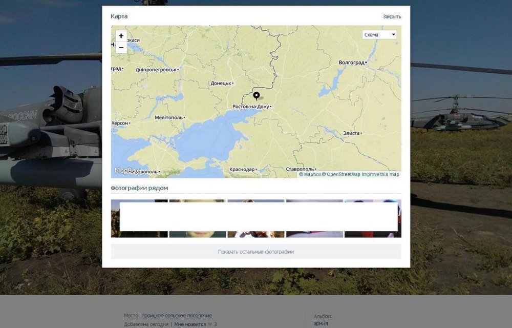This screenshot has height=328, width=512.
Task: Open the Mapbox attribution link
Action: tap(310, 174)
